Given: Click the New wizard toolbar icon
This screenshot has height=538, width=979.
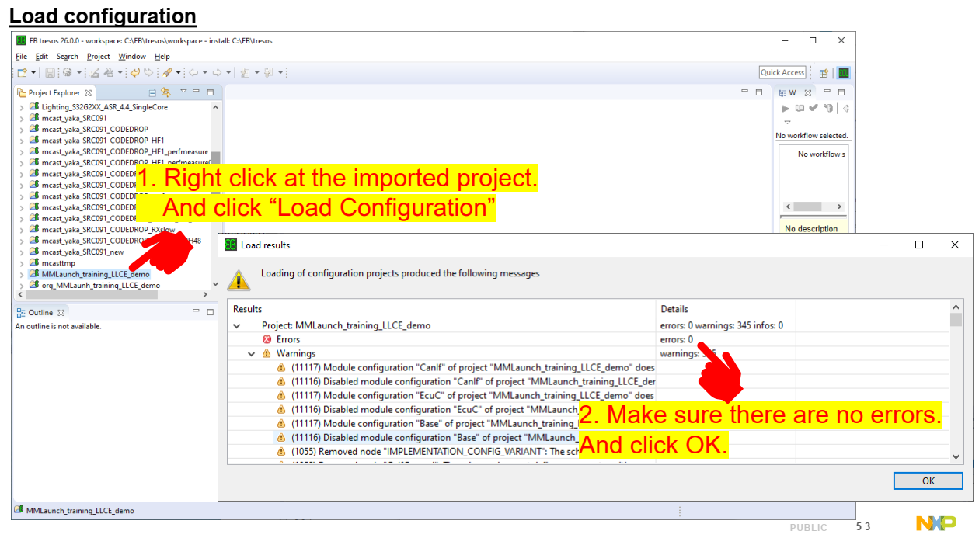Looking at the screenshot, I should pyautogui.click(x=23, y=72).
